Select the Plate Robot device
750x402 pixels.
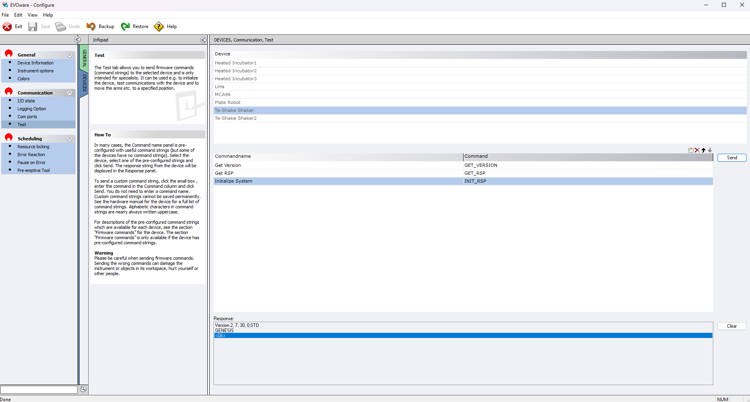pyautogui.click(x=480, y=102)
